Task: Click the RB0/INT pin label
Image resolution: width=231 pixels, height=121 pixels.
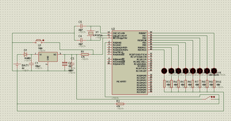Action: (143, 33)
